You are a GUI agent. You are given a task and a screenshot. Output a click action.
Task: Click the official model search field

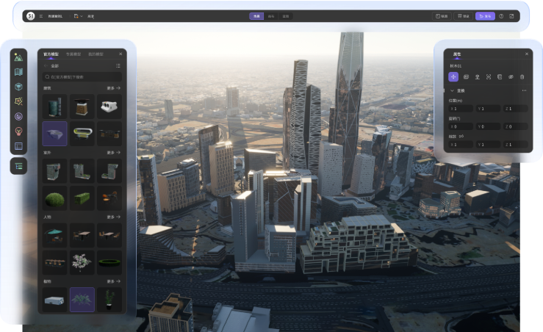point(82,76)
